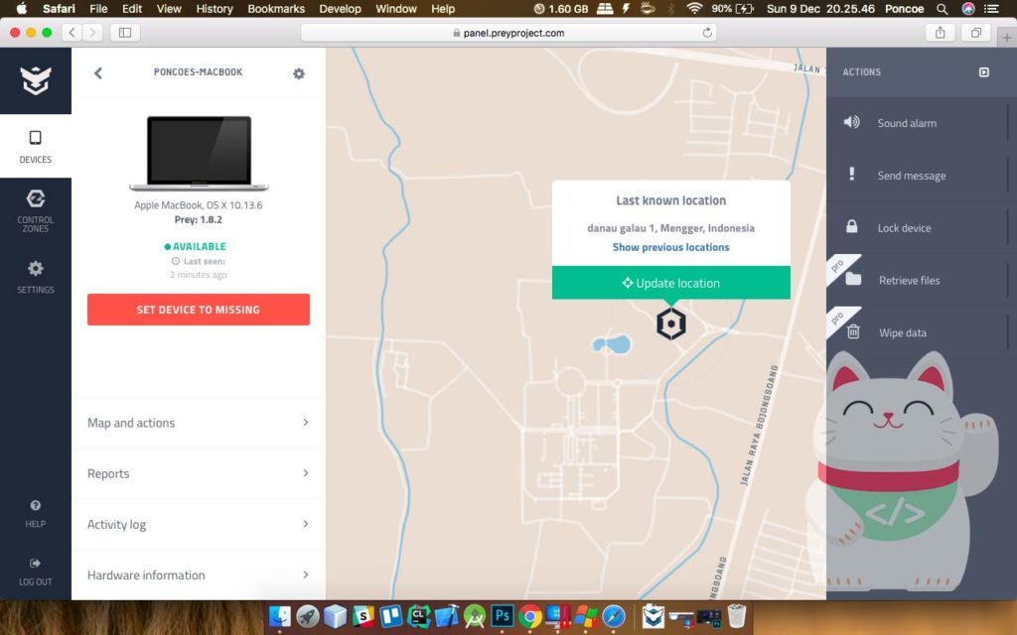This screenshot has height=635, width=1017.
Task: Open Help in the Prey sidebar
Action: click(x=36, y=514)
